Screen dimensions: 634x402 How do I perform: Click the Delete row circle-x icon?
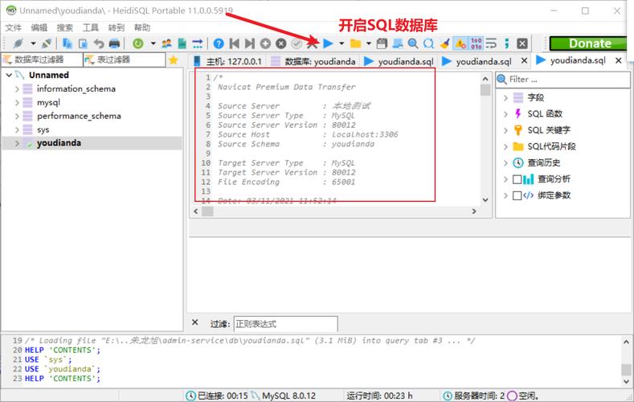click(x=281, y=43)
